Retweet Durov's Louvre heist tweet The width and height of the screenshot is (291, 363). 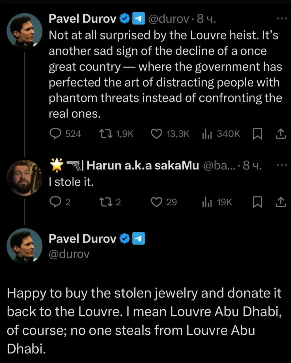[x=106, y=134]
